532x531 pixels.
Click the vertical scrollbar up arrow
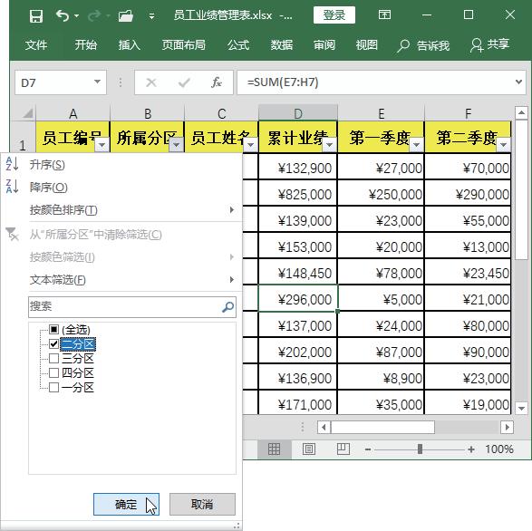521,112
